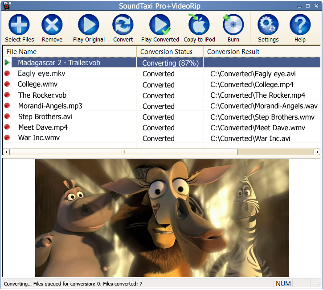This screenshot has height=290, width=323.
Task: Click the Play Converted icon
Action: [160, 25]
